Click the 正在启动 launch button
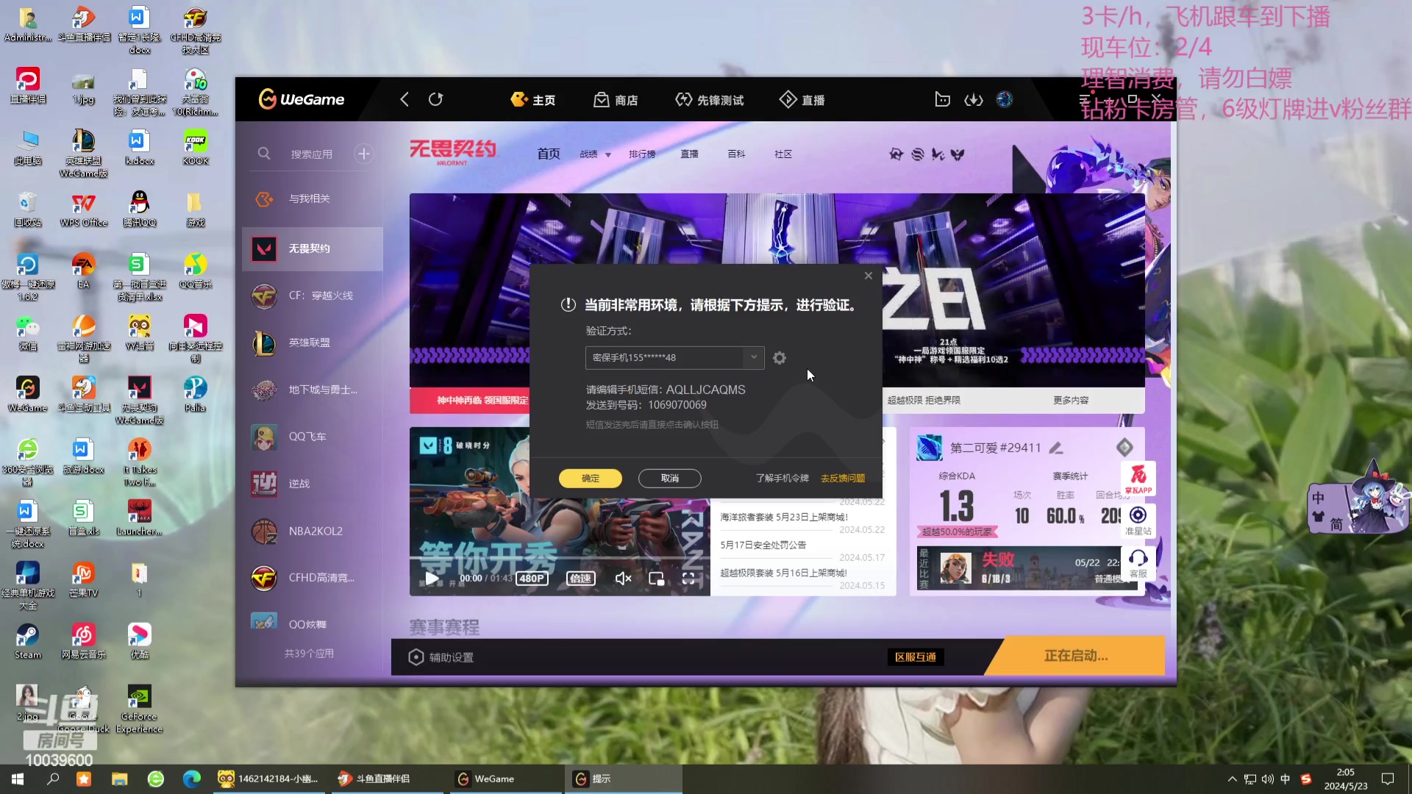The height and width of the screenshot is (794, 1412). 1076,656
